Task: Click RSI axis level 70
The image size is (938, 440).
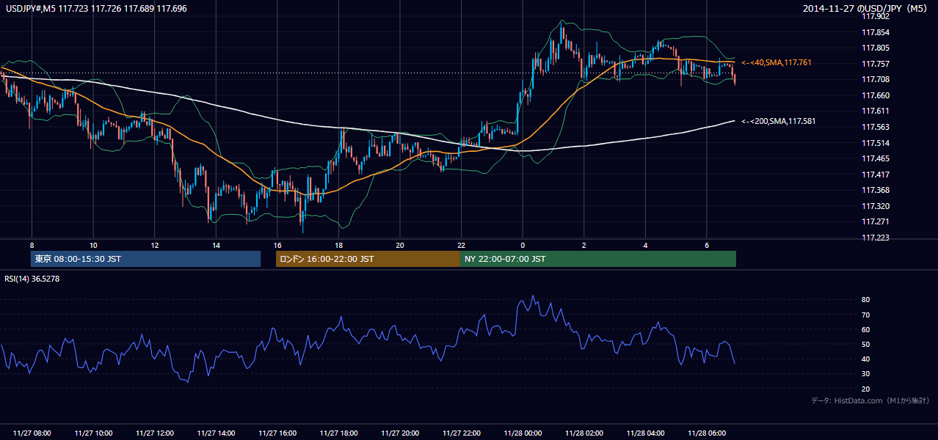Action: [865, 315]
